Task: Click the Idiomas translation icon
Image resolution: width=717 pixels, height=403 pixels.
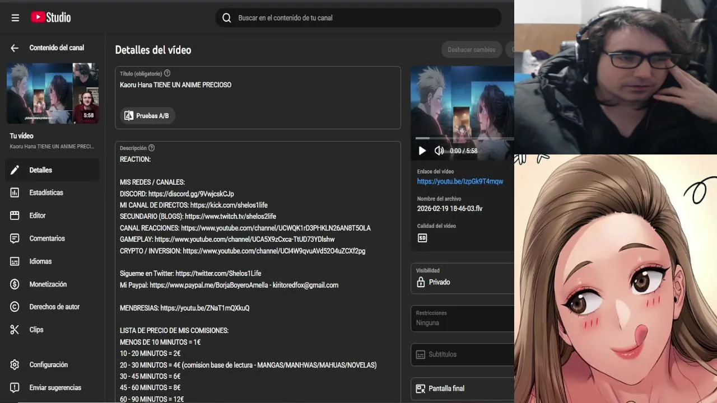Action: (x=15, y=261)
